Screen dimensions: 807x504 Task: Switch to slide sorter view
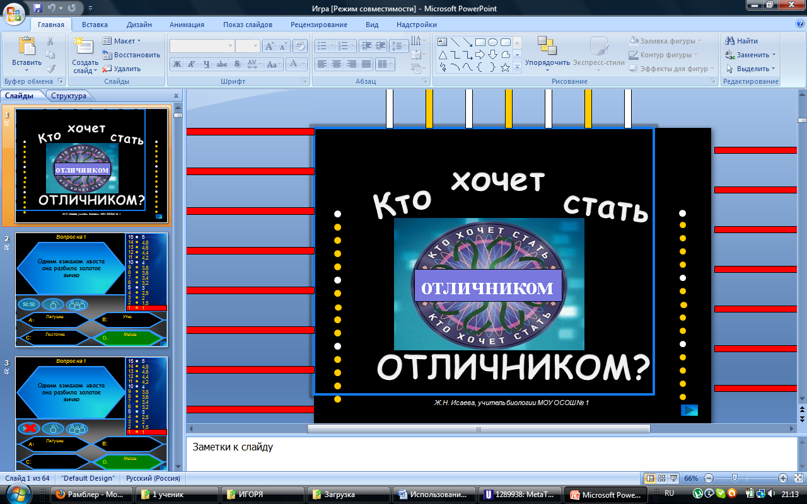tap(662, 478)
